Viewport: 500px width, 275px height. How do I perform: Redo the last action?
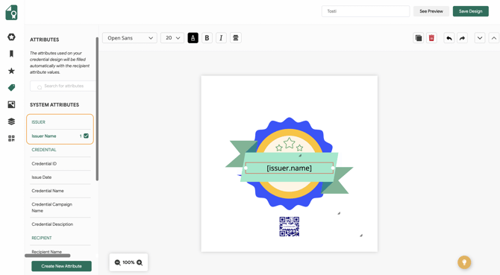click(x=462, y=38)
